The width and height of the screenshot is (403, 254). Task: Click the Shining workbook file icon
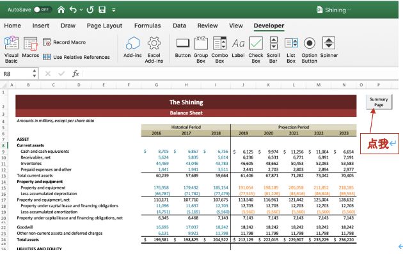pos(319,10)
